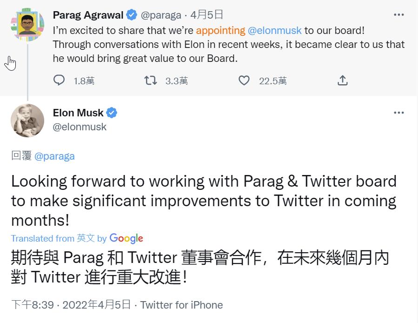The image size is (418, 323).
Task: Like Parag Agrawal's tweet
Action: (x=244, y=81)
